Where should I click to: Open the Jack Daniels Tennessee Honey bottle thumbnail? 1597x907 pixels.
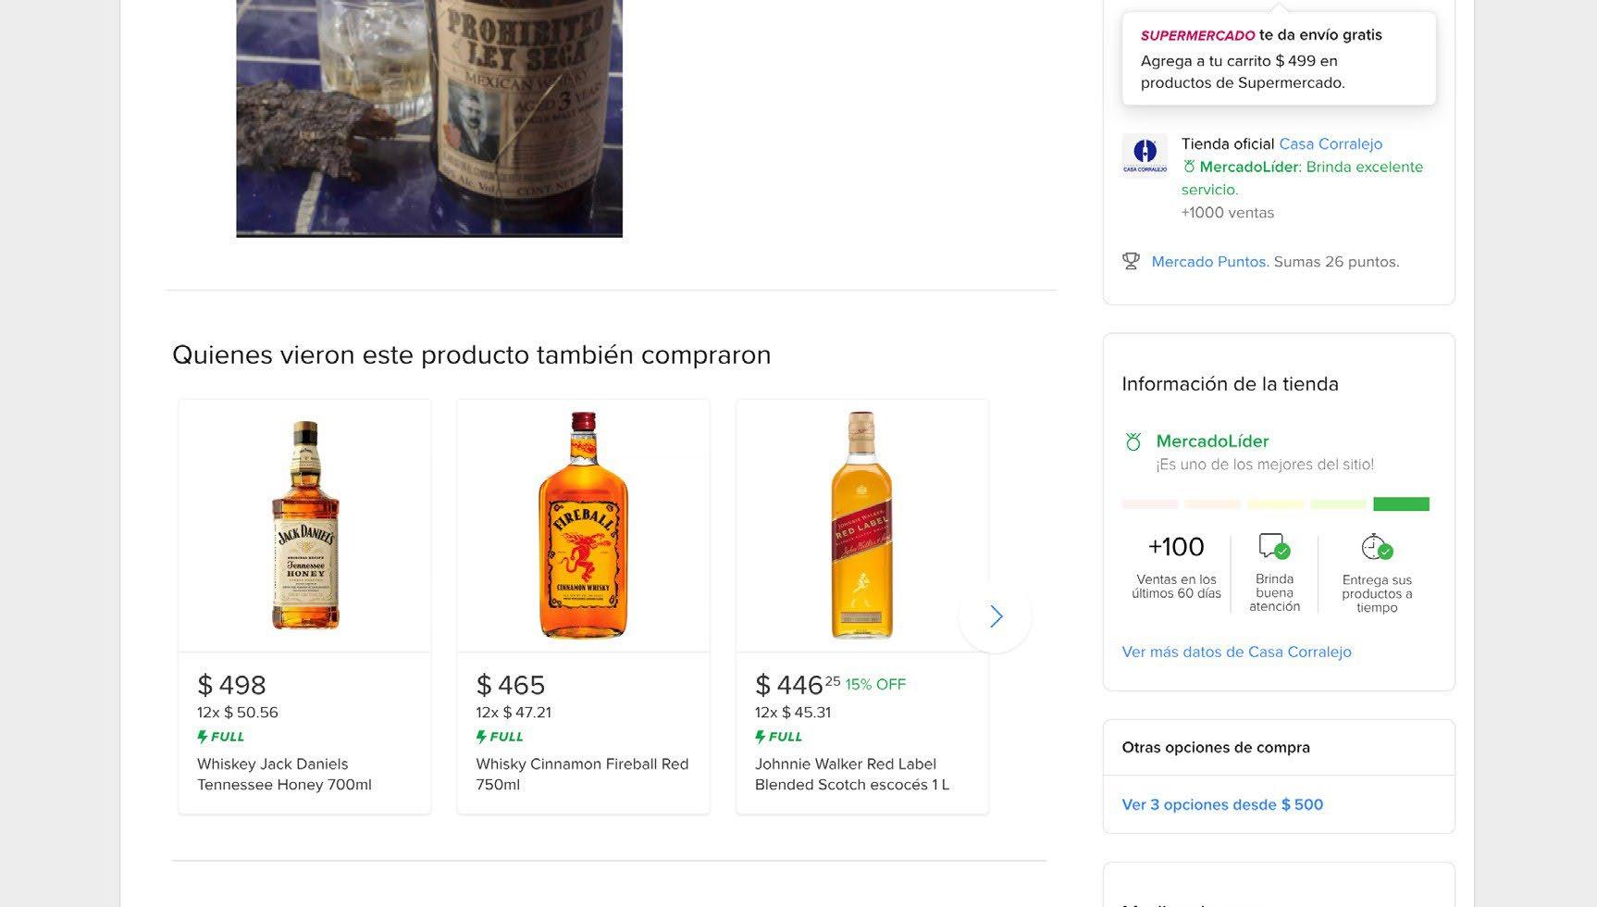pos(305,526)
